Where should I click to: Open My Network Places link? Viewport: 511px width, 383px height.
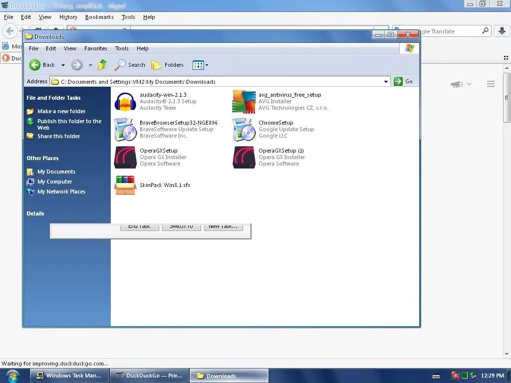[x=61, y=191]
